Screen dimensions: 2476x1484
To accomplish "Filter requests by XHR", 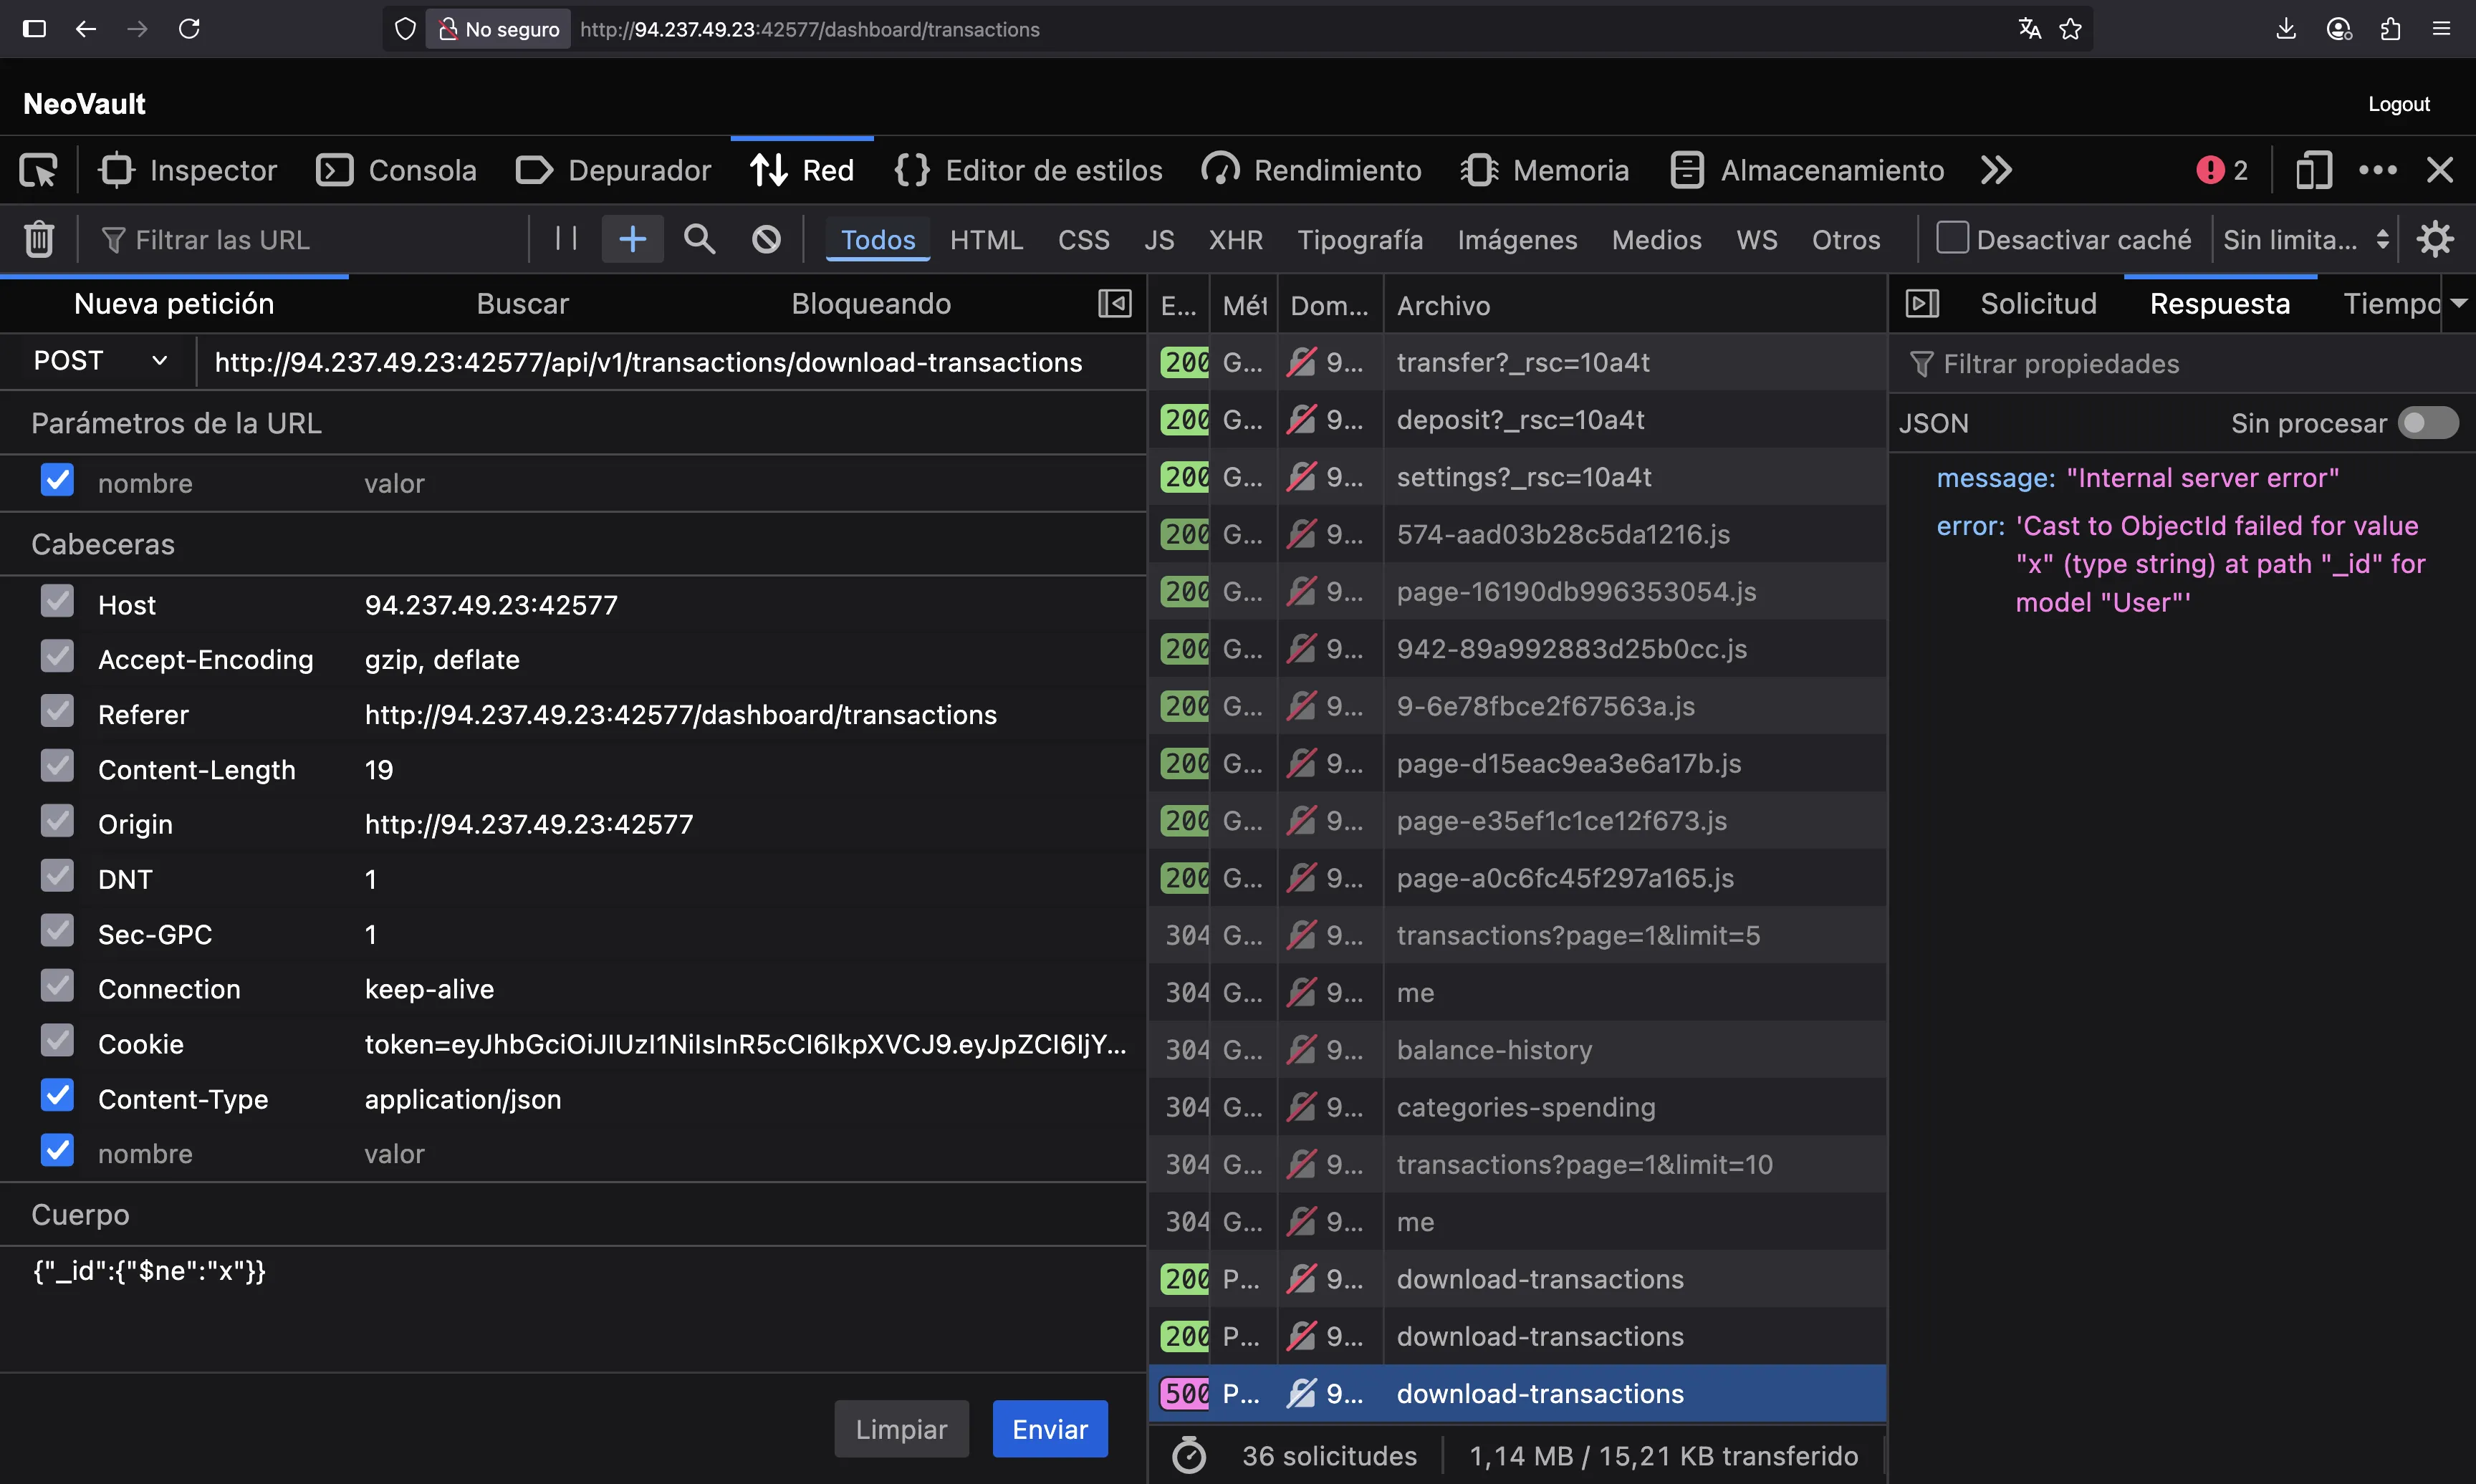I will click(x=1235, y=240).
